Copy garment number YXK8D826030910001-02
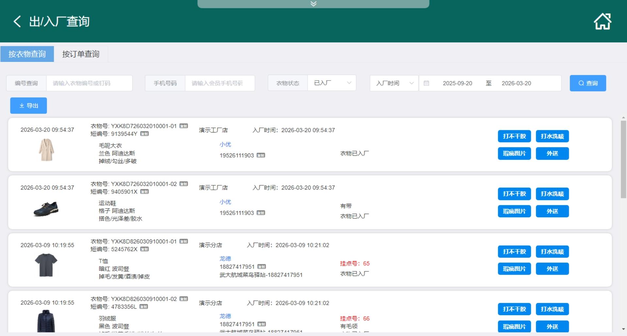Screen dimensions: 627x336 click(x=184, y=299)
